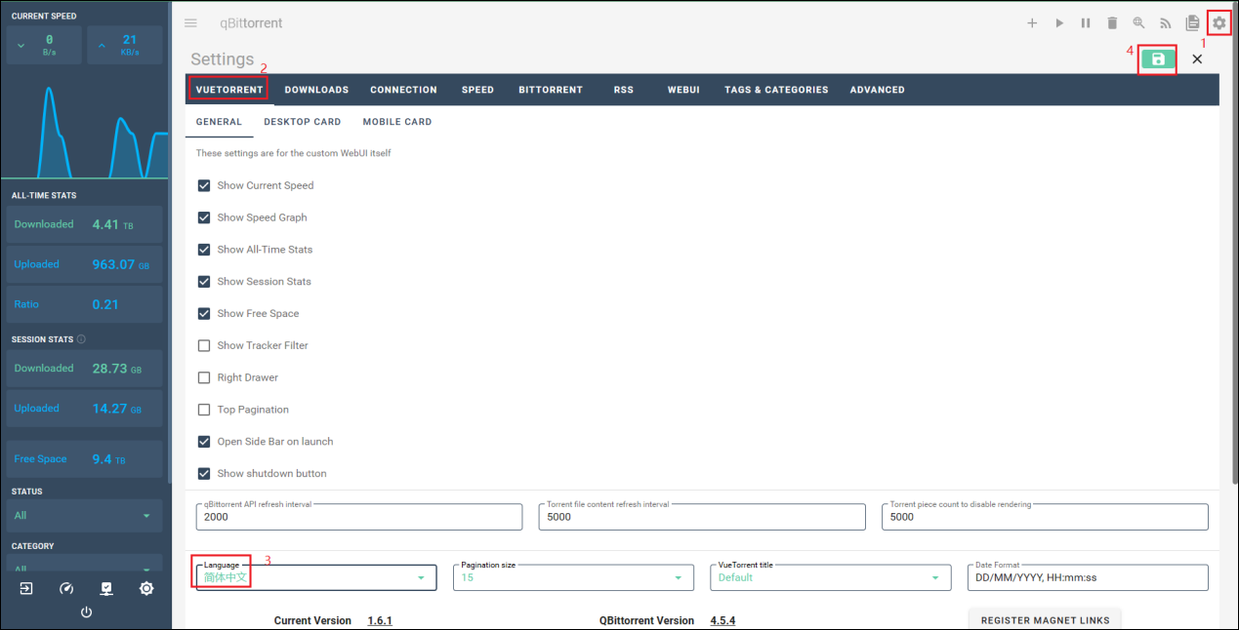Screen dimensions: 1239x630
Task: Click the green save settings button
Action: pos(1158,59)
